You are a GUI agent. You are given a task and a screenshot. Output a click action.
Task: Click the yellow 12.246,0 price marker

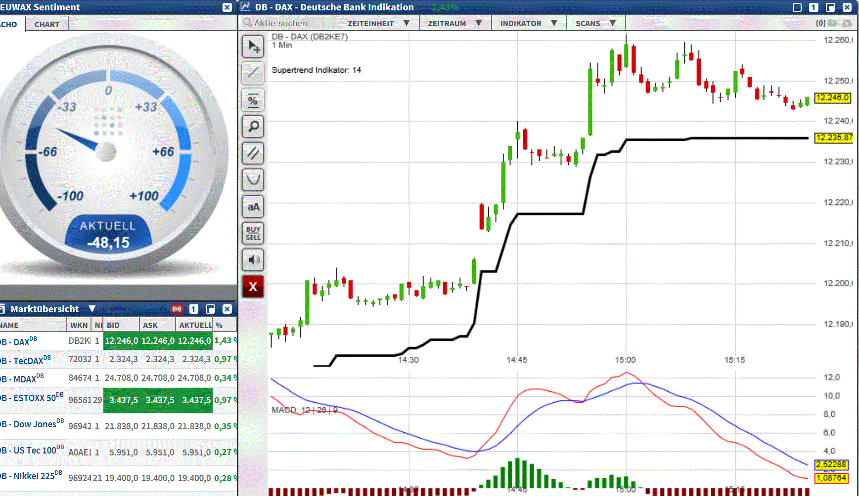[x=833, y=98]
